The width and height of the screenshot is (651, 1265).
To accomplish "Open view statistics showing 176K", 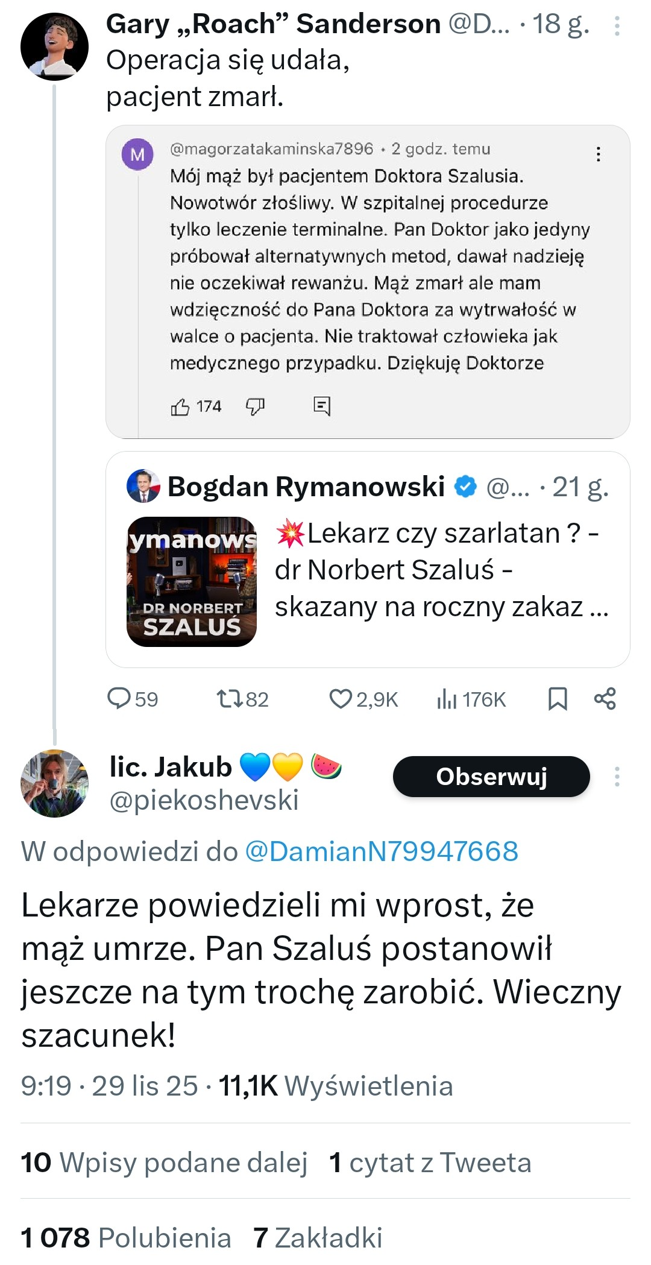I will (x=447, y=699).
